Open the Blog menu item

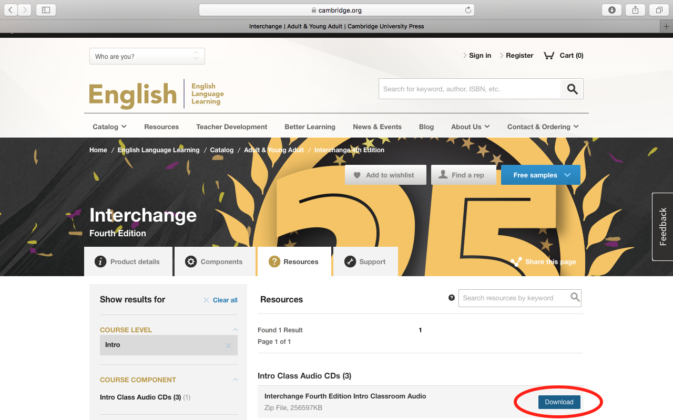coord(426,127)
